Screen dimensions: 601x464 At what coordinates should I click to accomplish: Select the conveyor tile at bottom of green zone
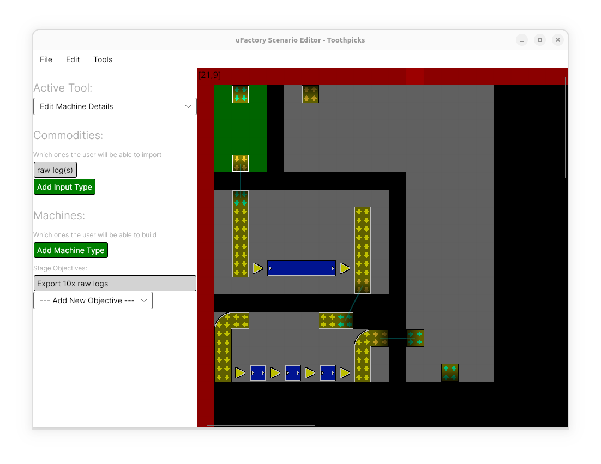click(241, 163)
